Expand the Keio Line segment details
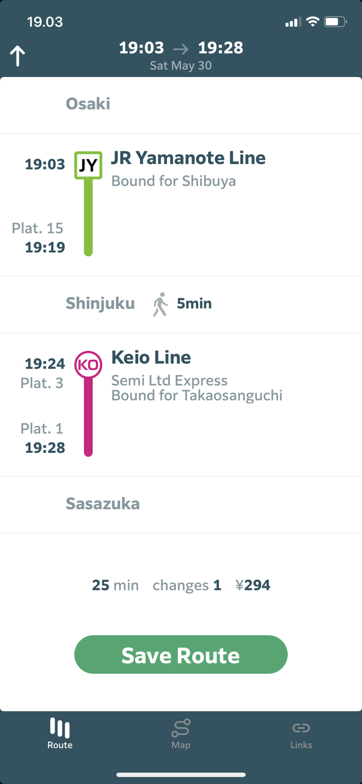The height and width of the screenshot is (784, 362). point(151,357)
